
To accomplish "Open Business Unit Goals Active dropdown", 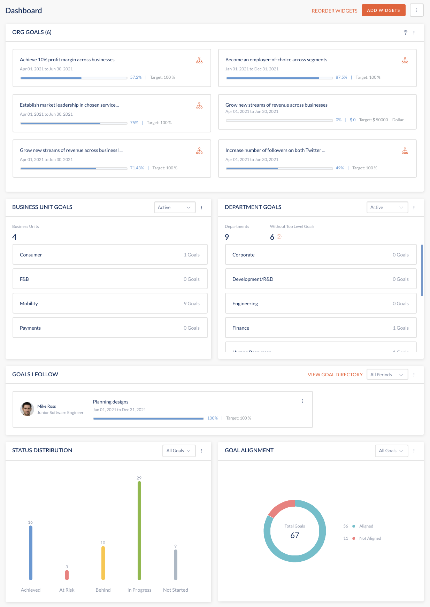I will coord(175,207).
